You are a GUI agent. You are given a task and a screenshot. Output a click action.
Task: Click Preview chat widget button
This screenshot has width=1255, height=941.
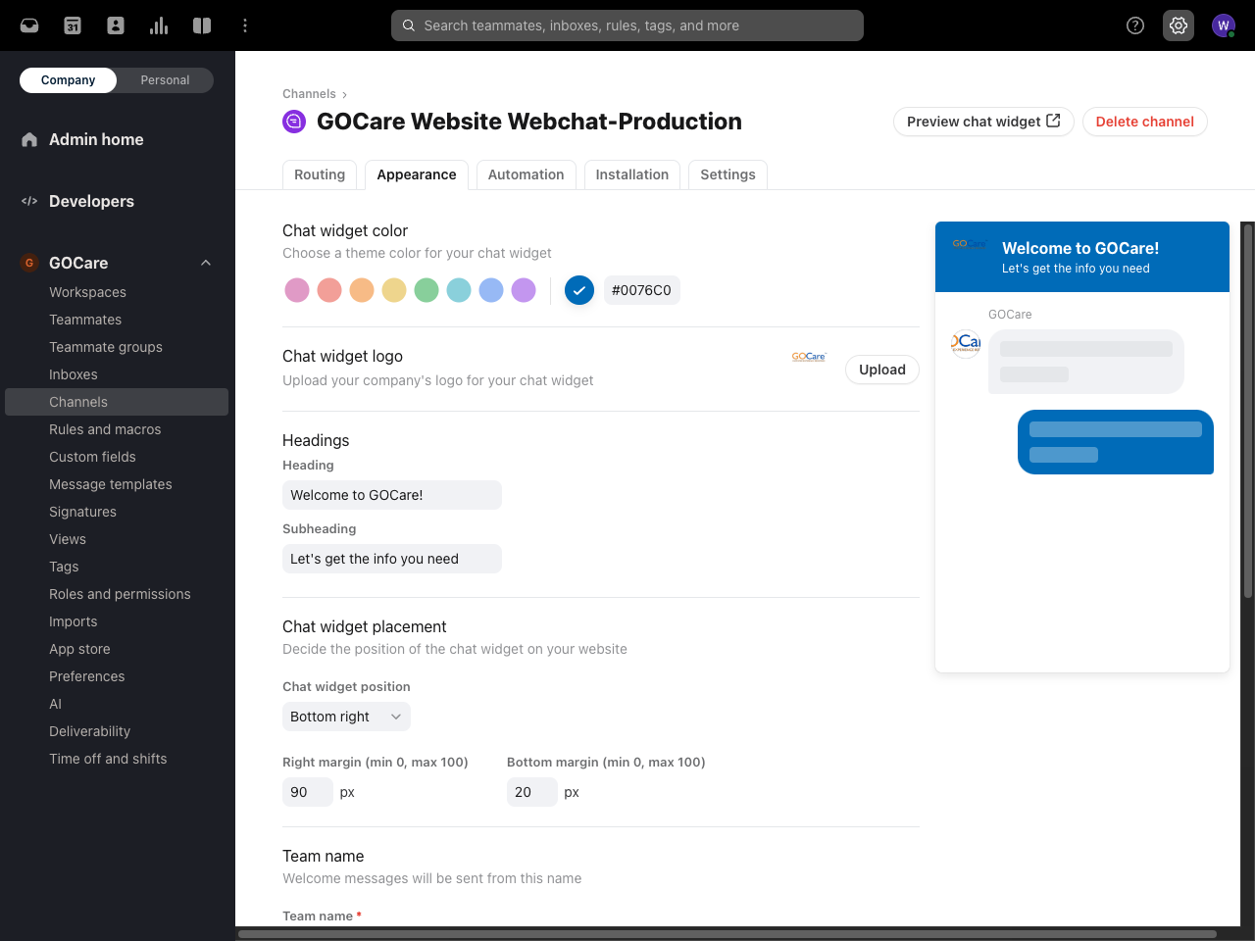tap(983, 122)
